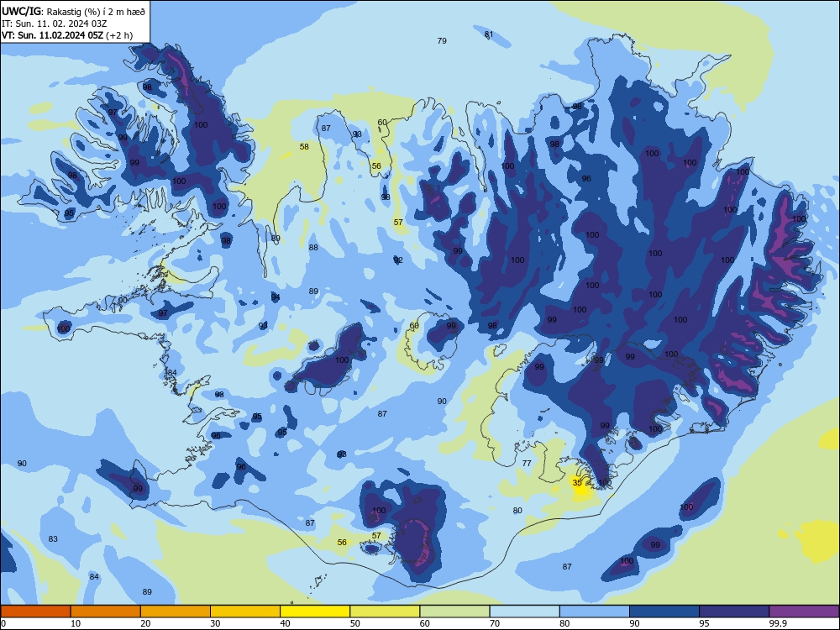
Task: Click the pale green 60–70 legend swatch
Action: [x=454, y=612]
